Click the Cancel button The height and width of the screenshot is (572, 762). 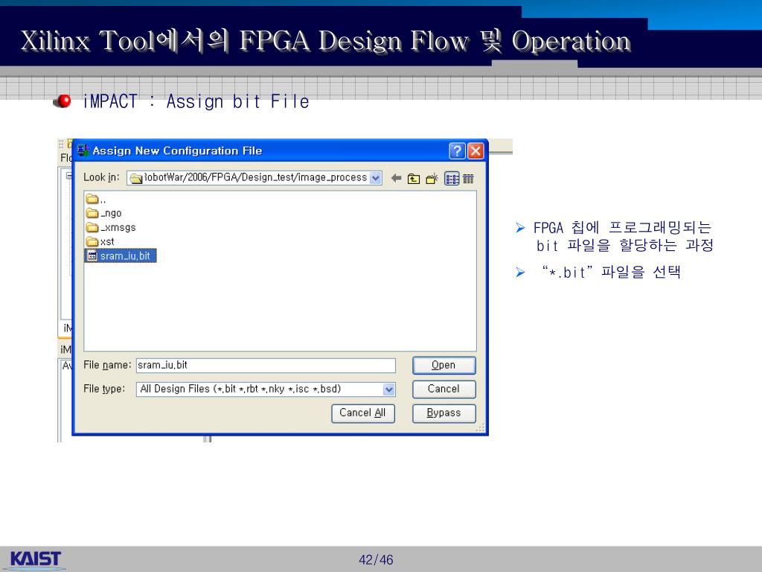[x=444, y=389]
